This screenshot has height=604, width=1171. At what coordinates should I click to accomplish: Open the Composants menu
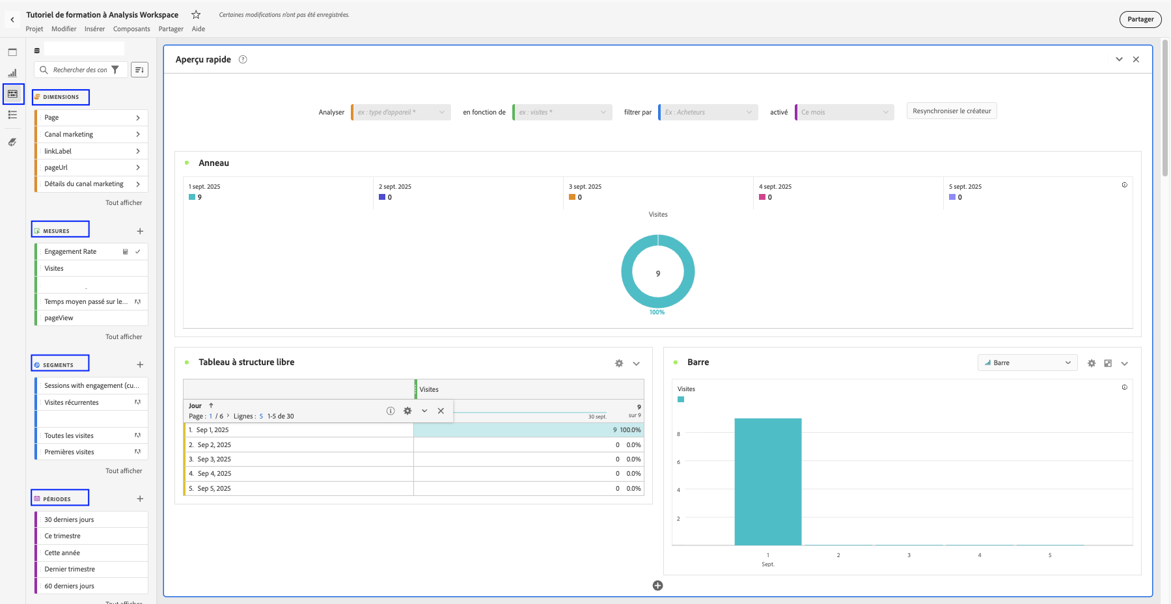pyautogui.click(x=131, y=29)
